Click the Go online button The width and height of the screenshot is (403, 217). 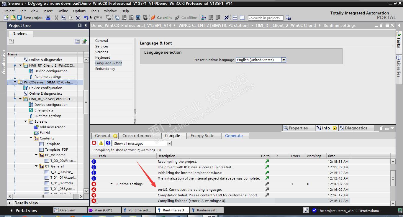click(x=162, y=18)
